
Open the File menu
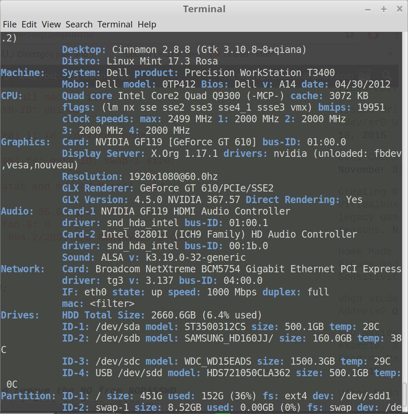click(10, 25)
